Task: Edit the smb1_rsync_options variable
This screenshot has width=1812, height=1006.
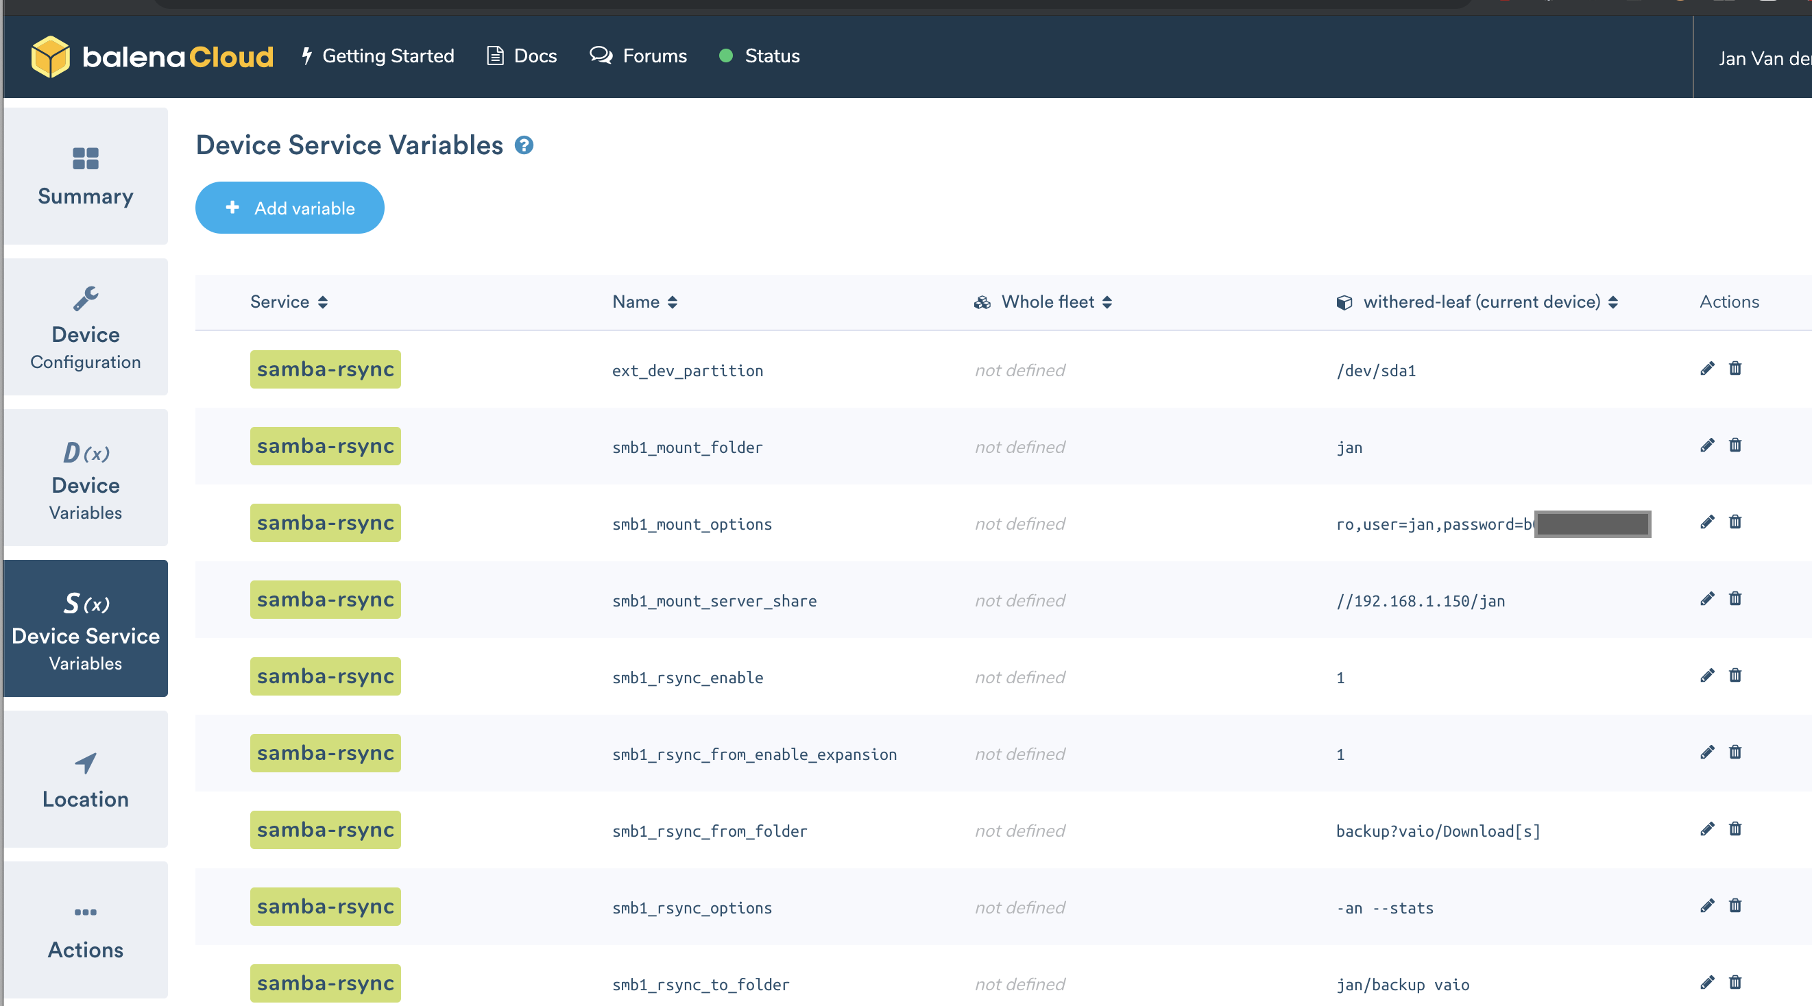Action: 1706,905
